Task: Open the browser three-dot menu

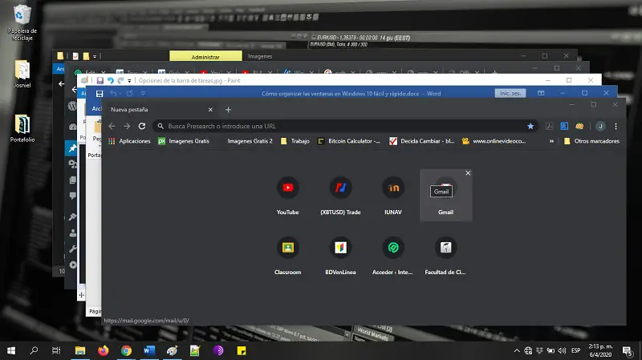Action: 616,126
